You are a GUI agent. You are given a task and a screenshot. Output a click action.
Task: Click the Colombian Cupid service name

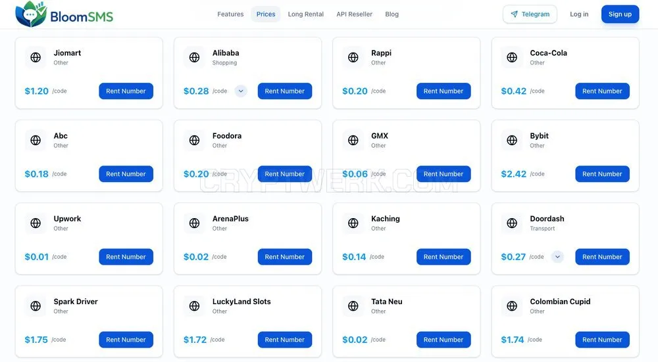(x=560, y=302)
